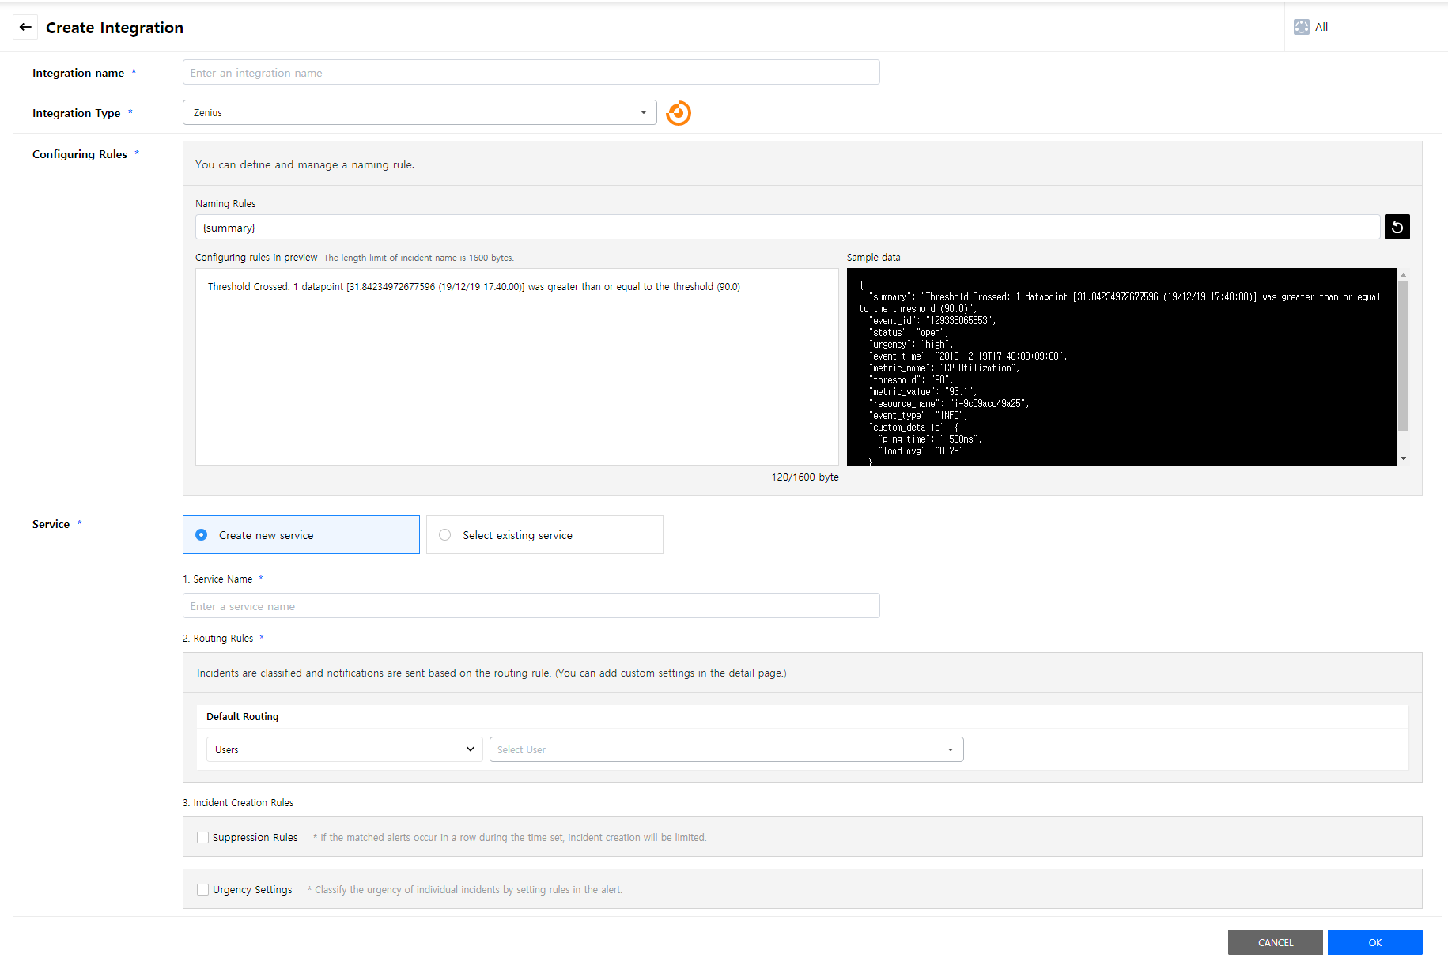
Task: Select Create new service option
Action: pyautogui.click(x=202, y=535)
